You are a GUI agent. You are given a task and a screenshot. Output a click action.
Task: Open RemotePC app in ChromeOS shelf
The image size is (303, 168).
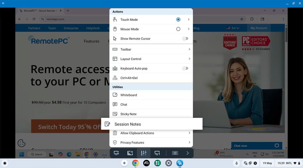click(x=180, y=163)
